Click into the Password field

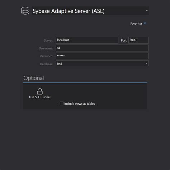(x=102, y=56)
